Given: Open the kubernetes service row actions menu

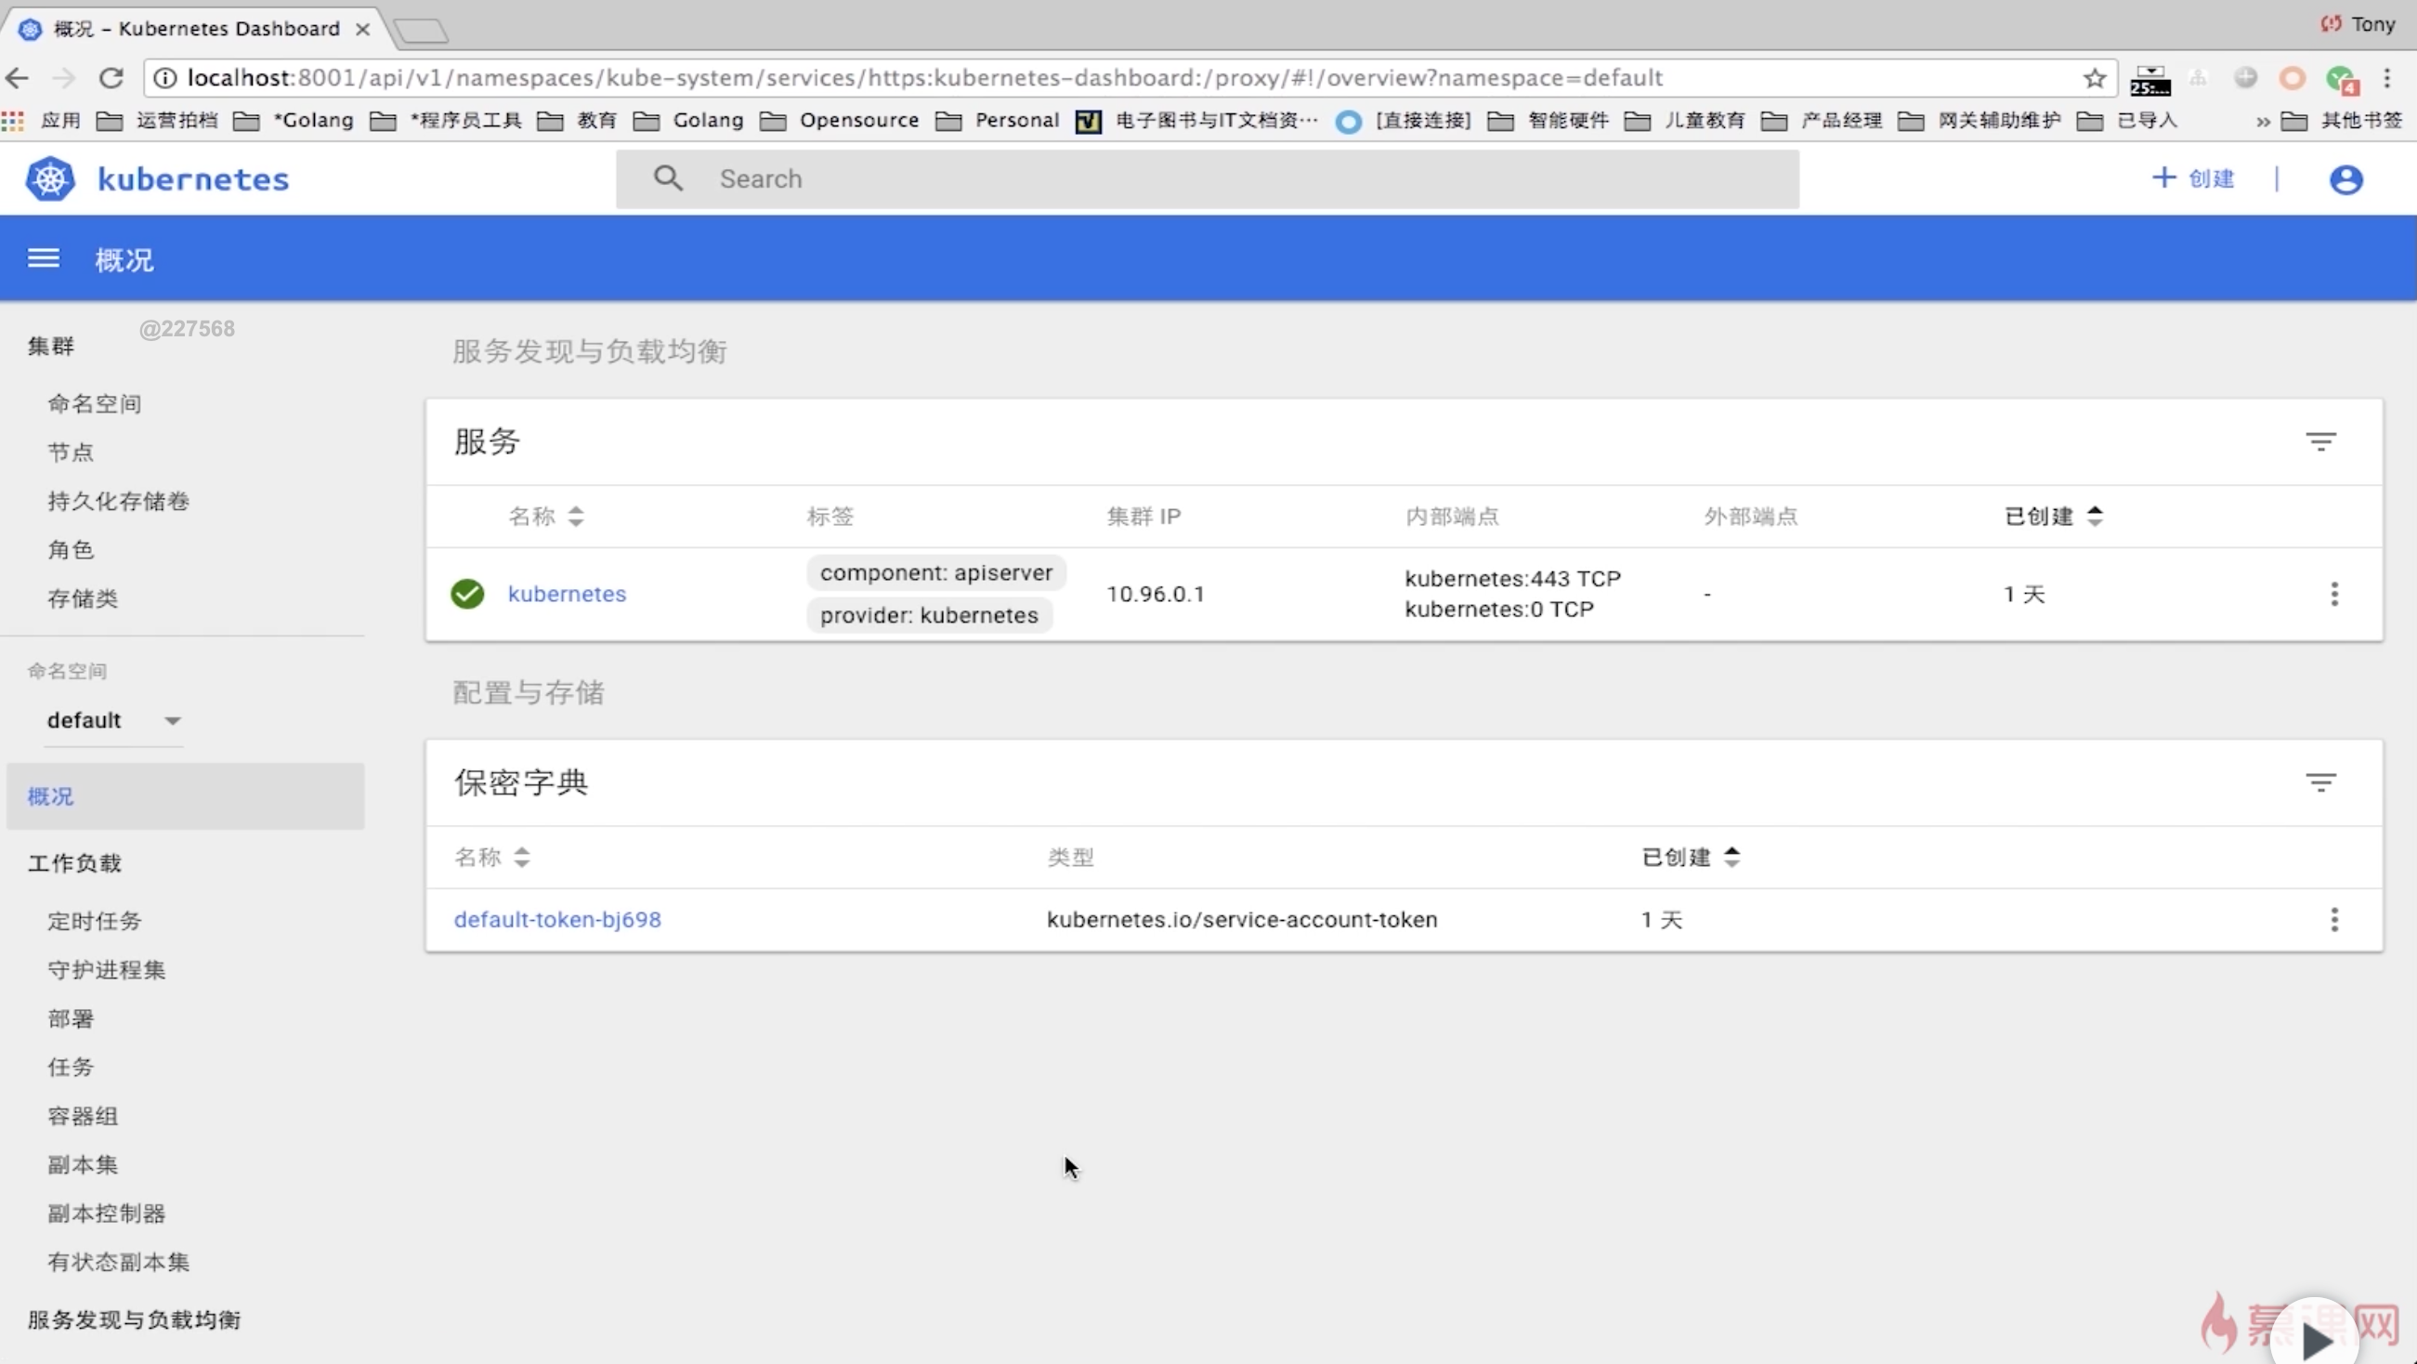Looking at the screenshot, I should coord(2333,594).
